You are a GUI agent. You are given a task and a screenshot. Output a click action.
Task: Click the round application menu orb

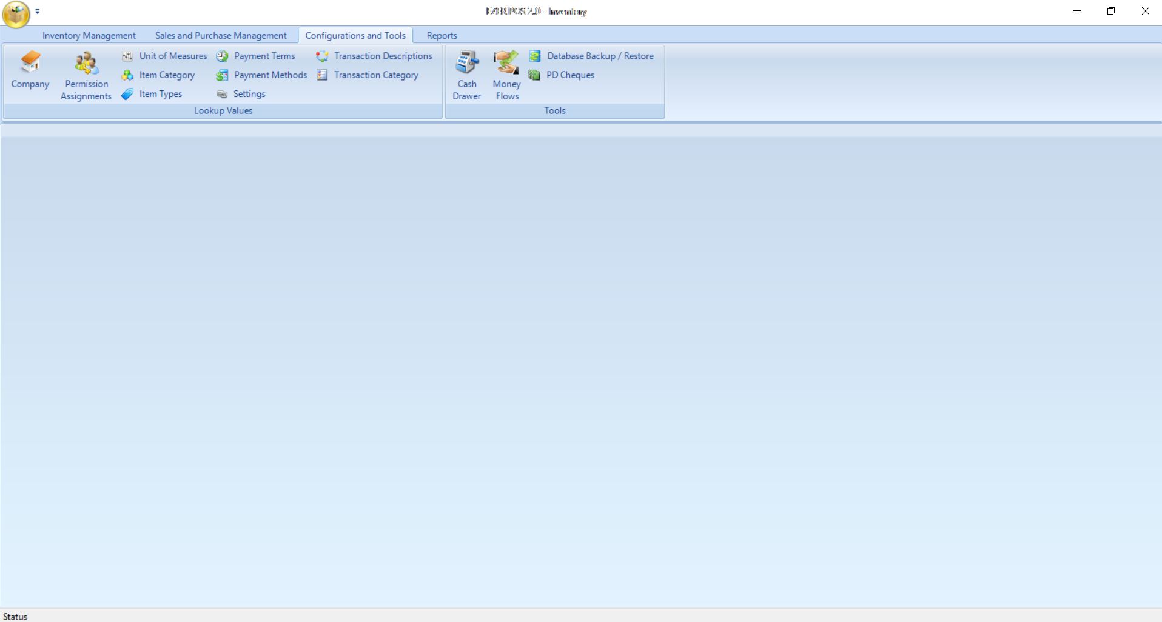[16, 13]
